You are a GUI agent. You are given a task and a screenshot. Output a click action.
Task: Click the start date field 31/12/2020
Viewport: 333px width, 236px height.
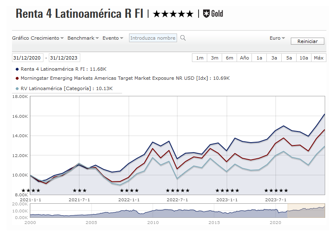27,58
